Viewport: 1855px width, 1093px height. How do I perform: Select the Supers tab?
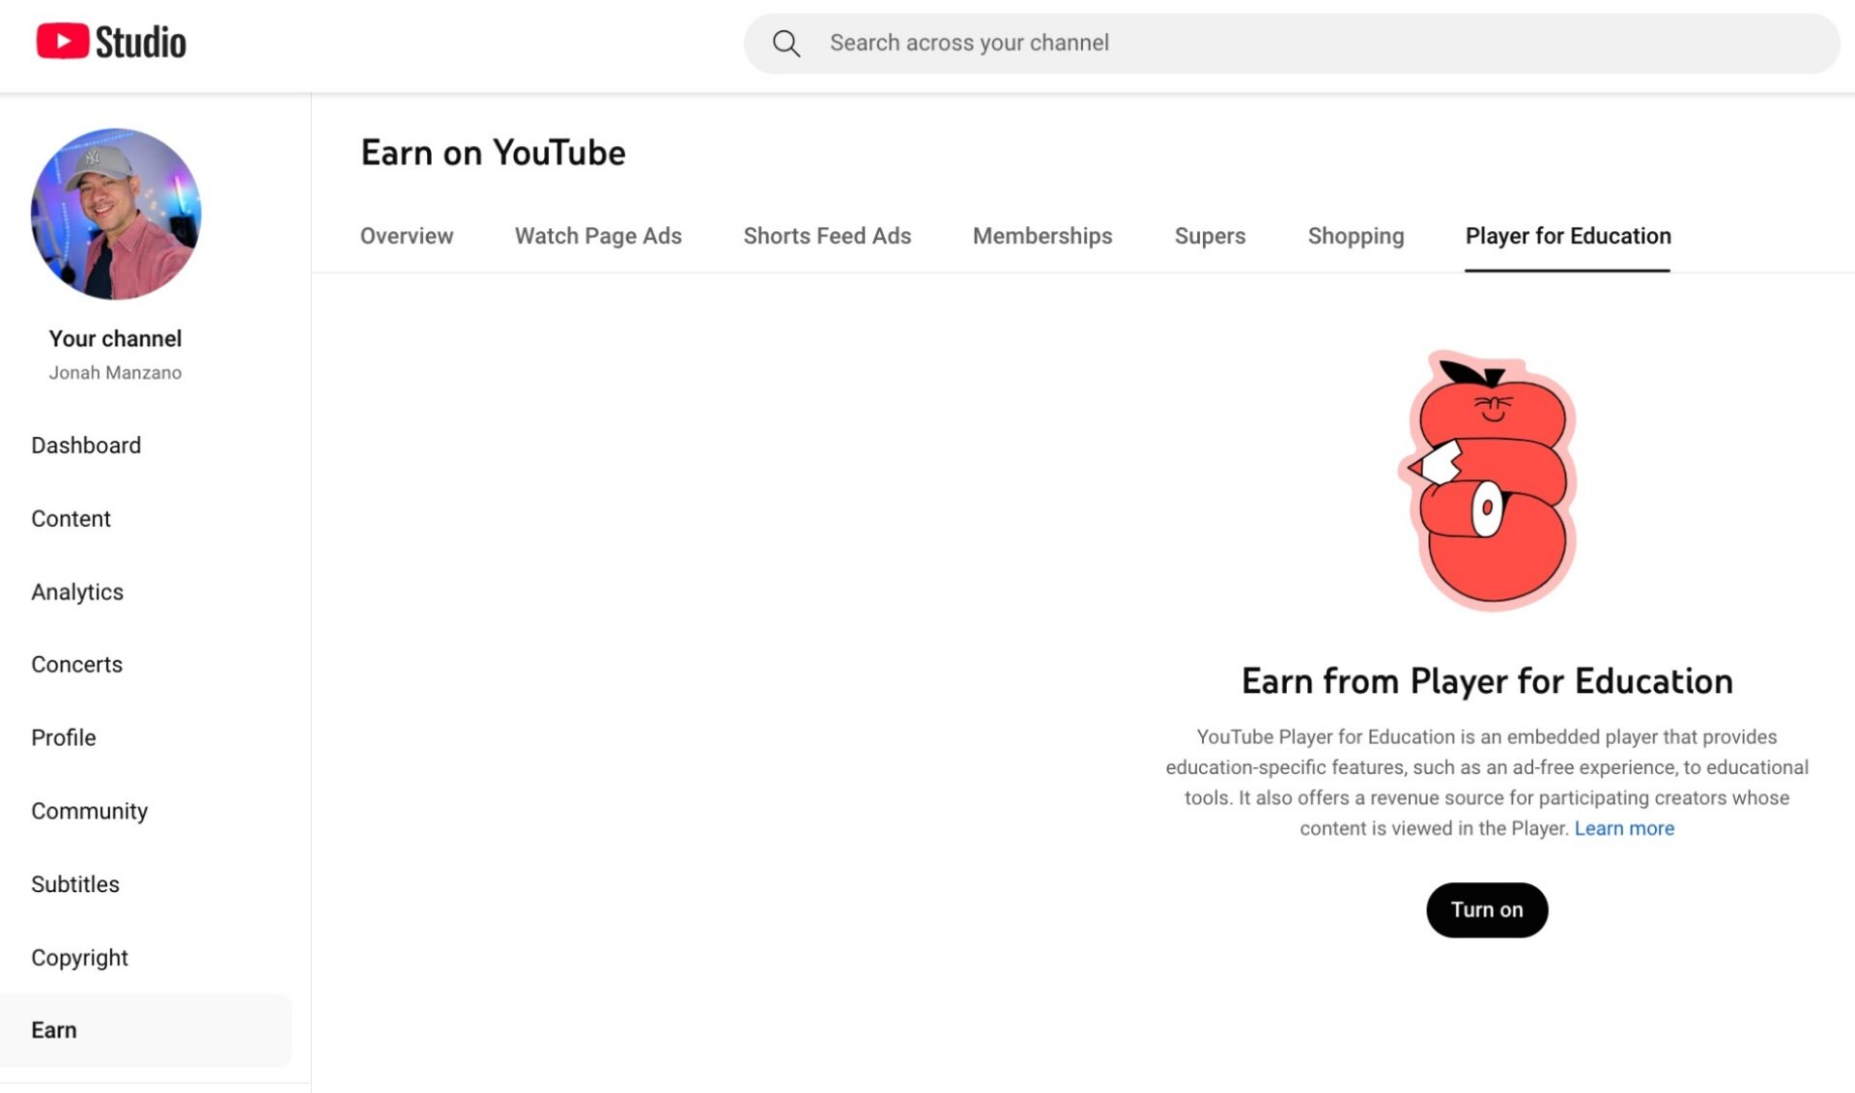tap(1210, 236)
